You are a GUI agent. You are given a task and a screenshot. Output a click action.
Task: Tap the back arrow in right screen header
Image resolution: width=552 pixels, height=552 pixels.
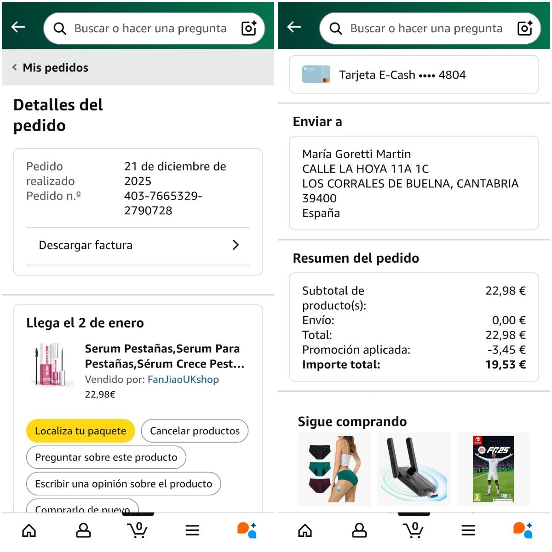[294, 27]
